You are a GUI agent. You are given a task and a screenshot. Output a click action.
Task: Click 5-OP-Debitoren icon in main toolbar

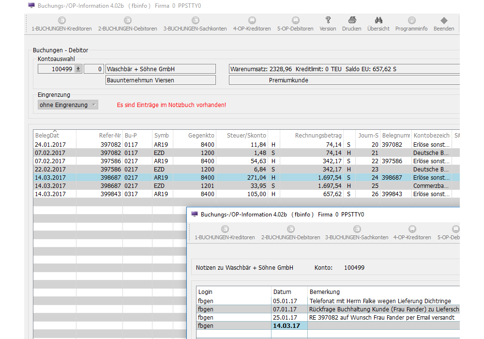[x=295, y=20]
